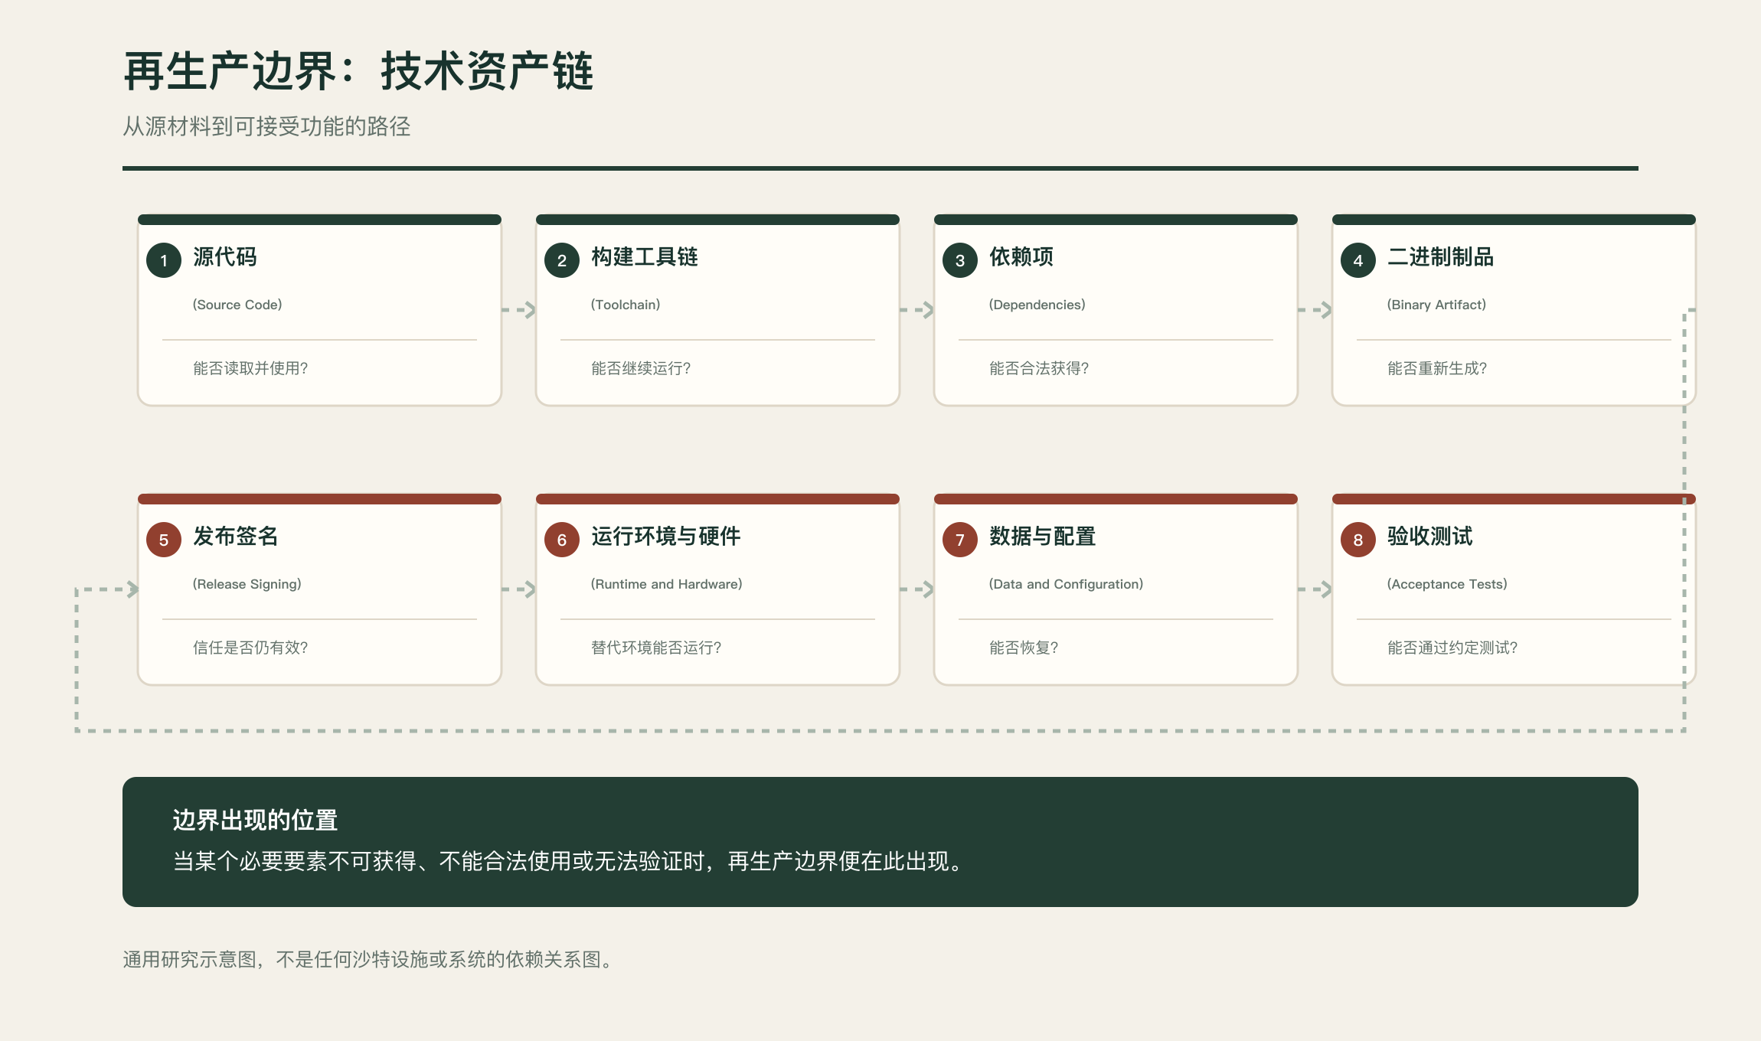This screenshot has height=1041, width=1761.
Task: Click the question 能否读取并使用?
Action: click(250, 368)
